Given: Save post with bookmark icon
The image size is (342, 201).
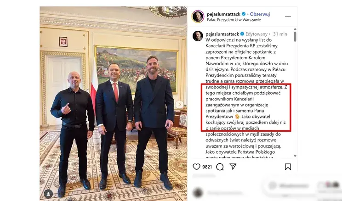Looking at the screenshot, I should (x=288, y=167).
